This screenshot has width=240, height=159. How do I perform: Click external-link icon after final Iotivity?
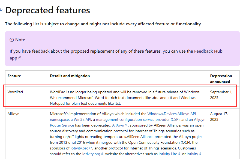click(x=200, y=154)
